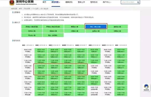This screenshot has height=97, width=151.
Task: Open the 首页 top navigation item
Action: tap(44, 2)
